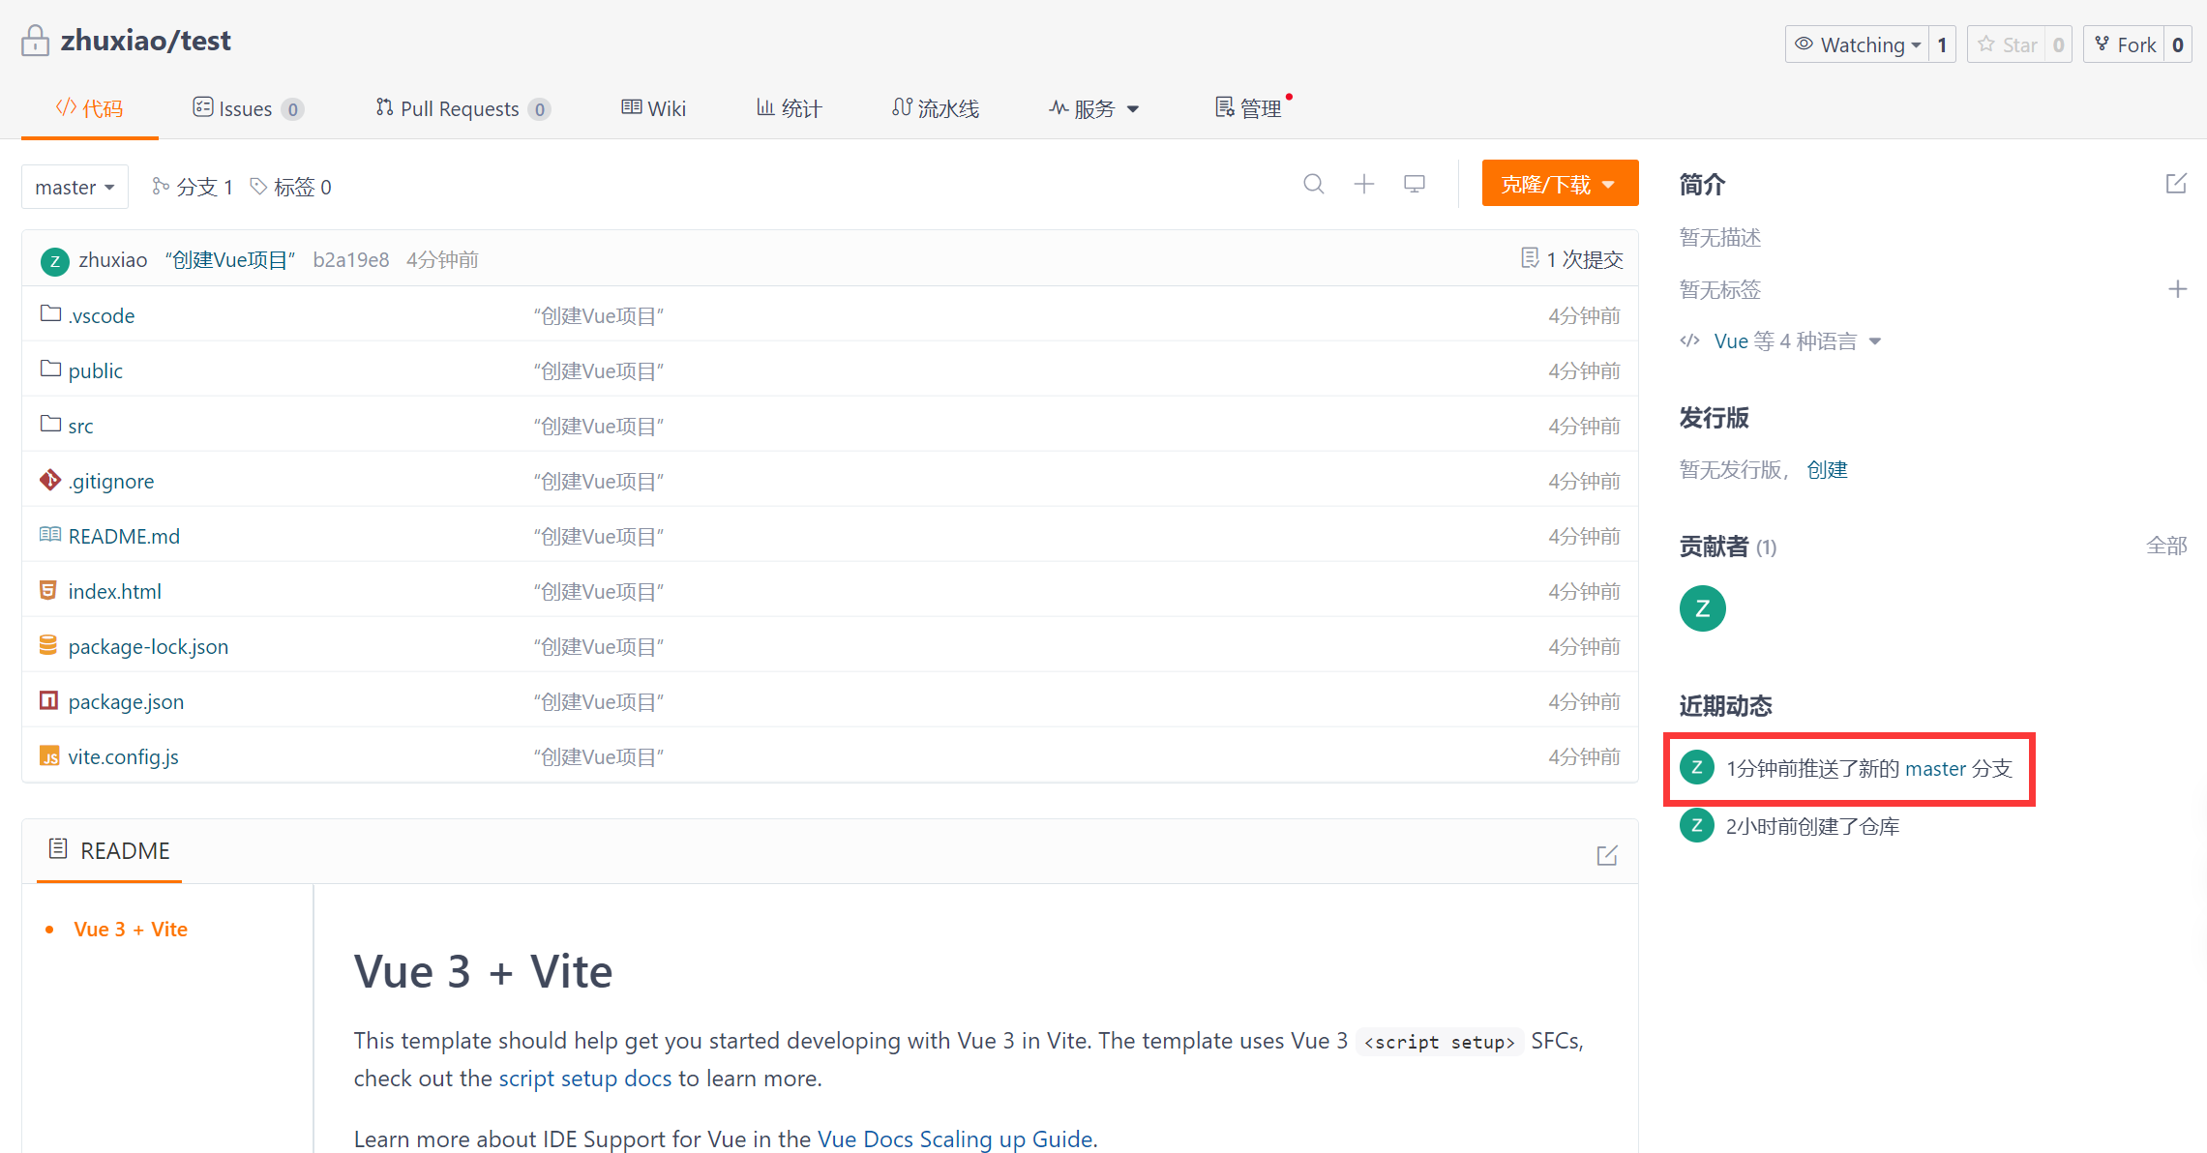2207x1153 pixels.
Task: Open the 1 次提交 commit history
Action: pos(1572,259)
